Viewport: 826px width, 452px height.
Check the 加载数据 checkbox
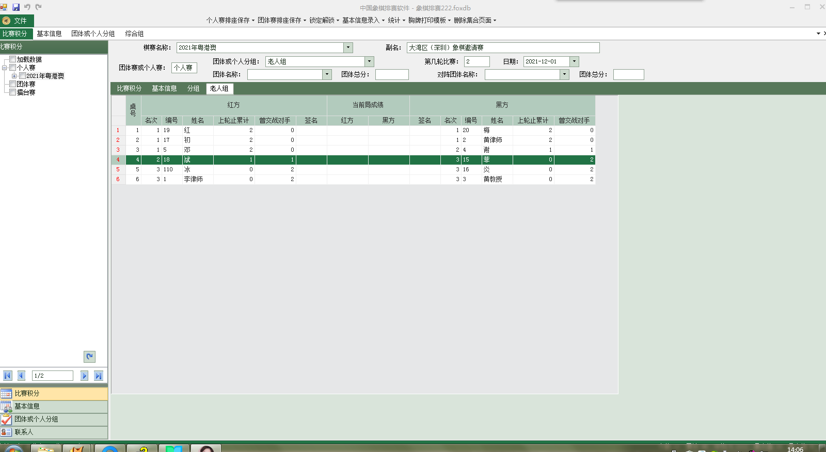point(13,59)
